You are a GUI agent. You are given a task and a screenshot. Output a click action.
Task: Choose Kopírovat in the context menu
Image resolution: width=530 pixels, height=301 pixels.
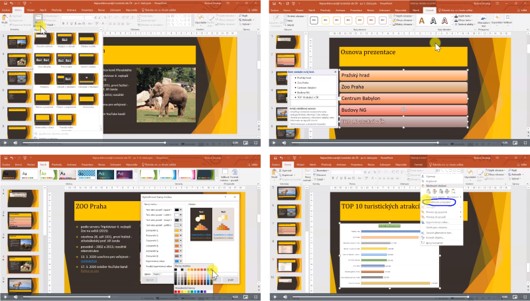click(x=432, y=181)
